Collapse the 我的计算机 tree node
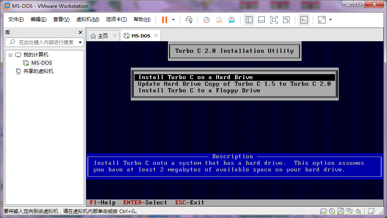 pyautogui.click(x=10, y=55)
